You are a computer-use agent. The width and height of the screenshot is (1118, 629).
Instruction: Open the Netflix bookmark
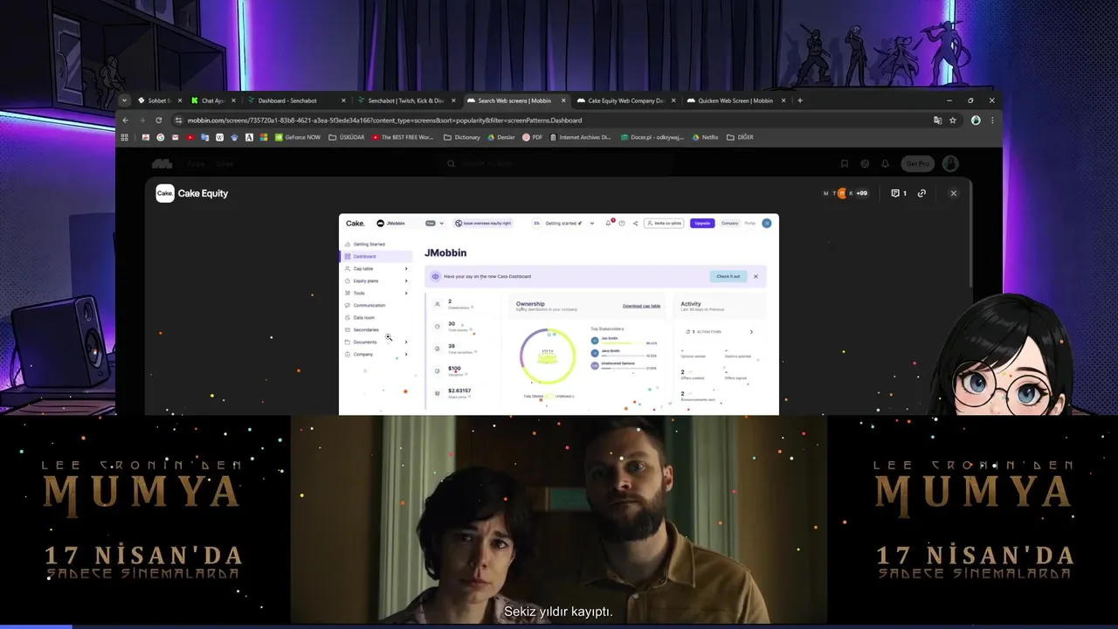[x=705, y=137]
